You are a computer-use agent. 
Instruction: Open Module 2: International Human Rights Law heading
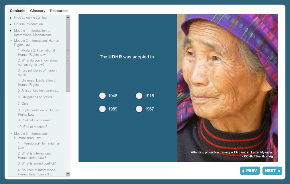pyautogui.click(x=36, y=43)
